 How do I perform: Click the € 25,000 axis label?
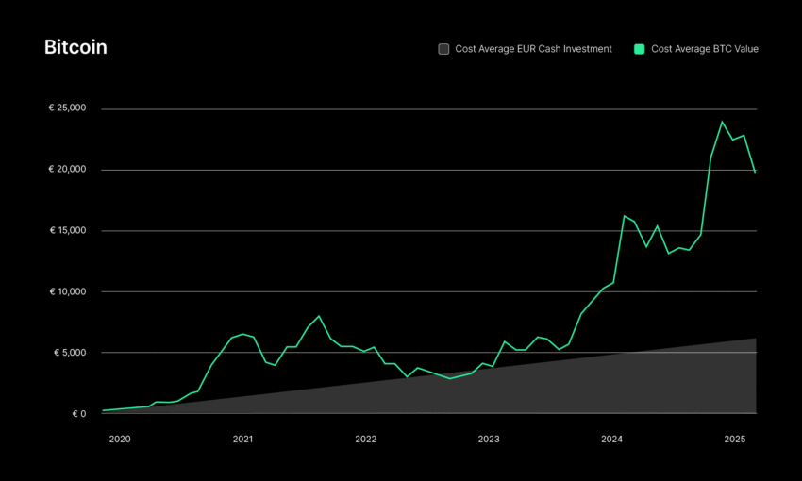tap(68, 108)
